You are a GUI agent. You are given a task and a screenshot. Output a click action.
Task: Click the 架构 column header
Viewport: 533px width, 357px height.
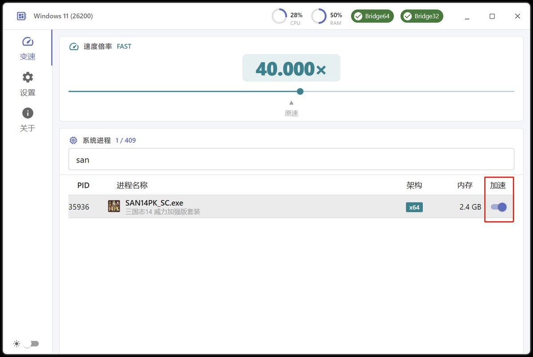(414, 185)
